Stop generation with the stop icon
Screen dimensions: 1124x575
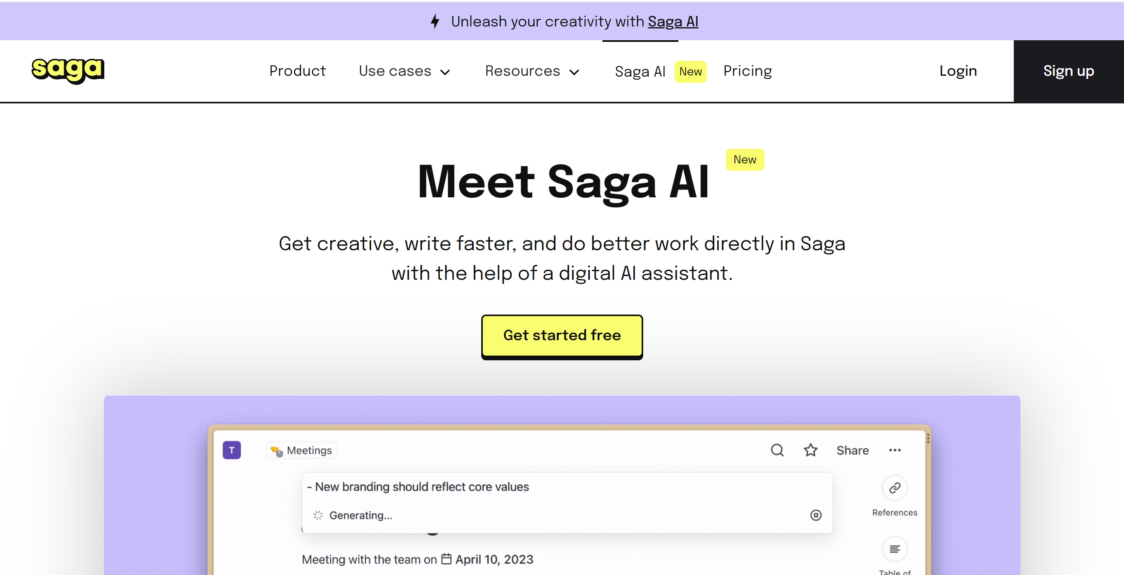[815, 515]
